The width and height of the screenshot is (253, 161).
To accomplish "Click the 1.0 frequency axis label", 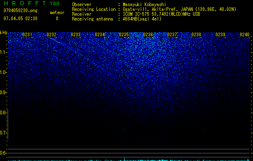I will click(3, 72).
